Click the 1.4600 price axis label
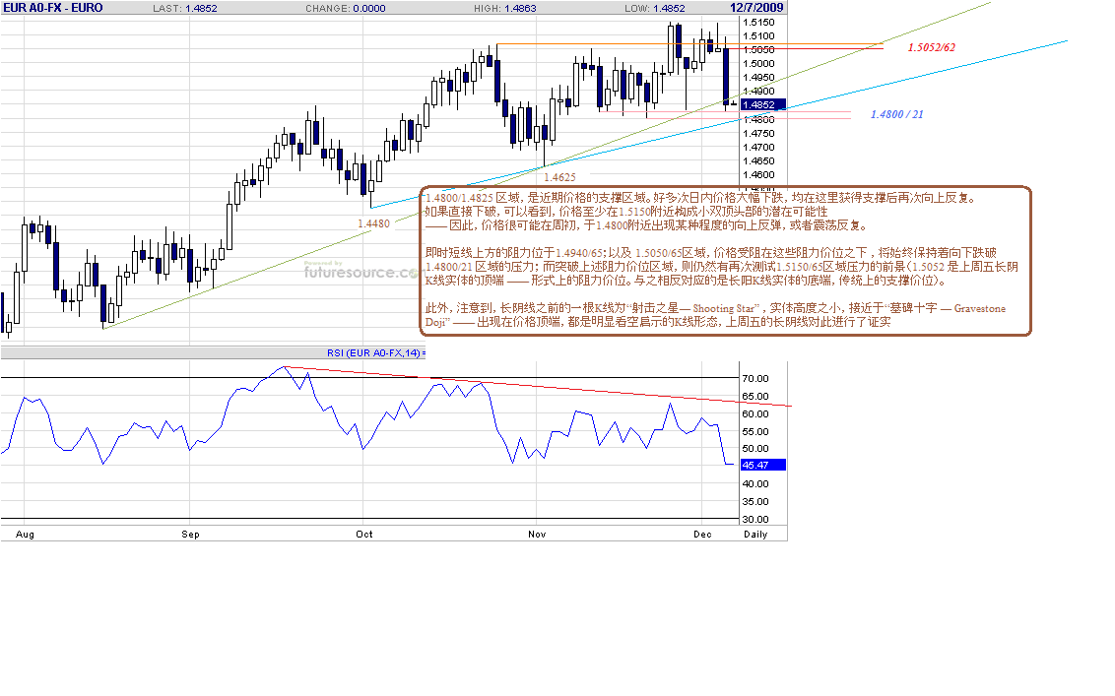The width and height of the screenshot is (1115, 696). pyautogui.click(x=758, y=175)
